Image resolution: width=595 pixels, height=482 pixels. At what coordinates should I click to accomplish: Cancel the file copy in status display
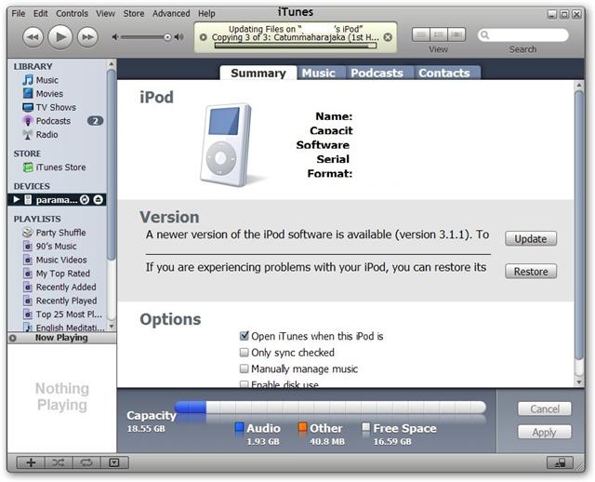(x=388, y=38)
